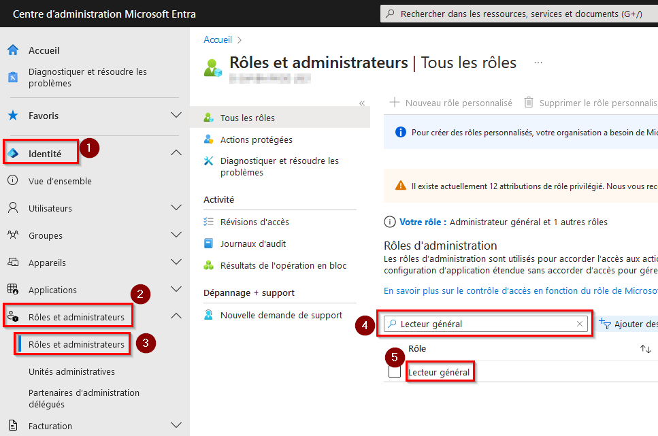Image resolution: width=658 pixels, height=436 pixels.
Task: Click the blue info icon in the banner
Action: click(x=401, y=132)
